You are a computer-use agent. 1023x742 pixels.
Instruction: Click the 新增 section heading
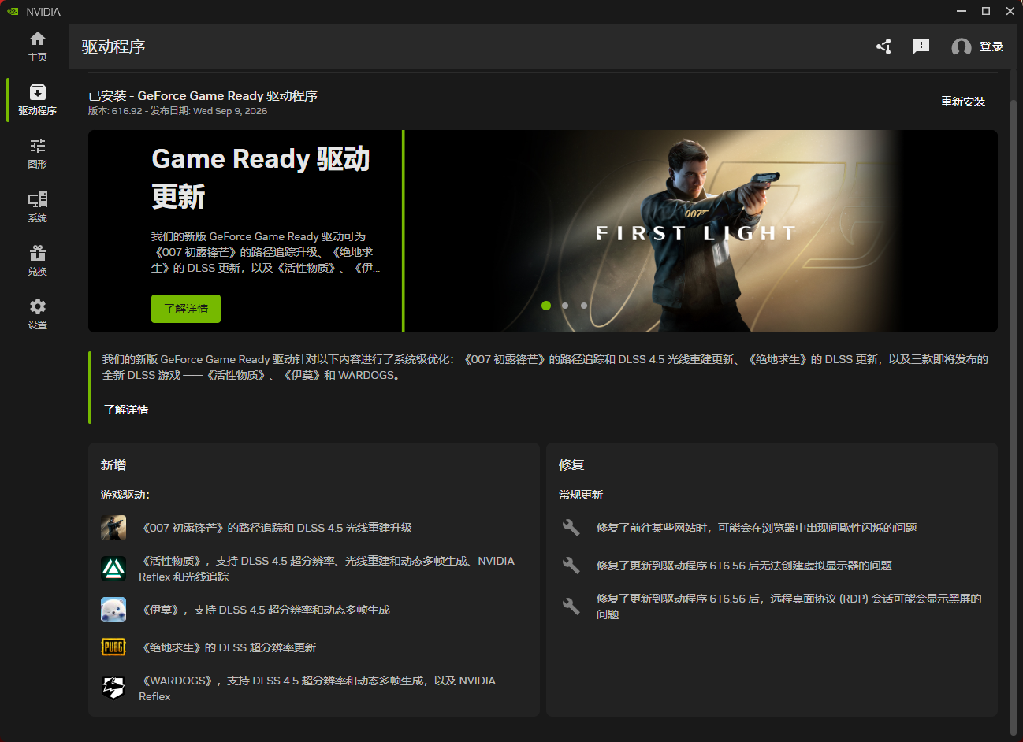113,465
